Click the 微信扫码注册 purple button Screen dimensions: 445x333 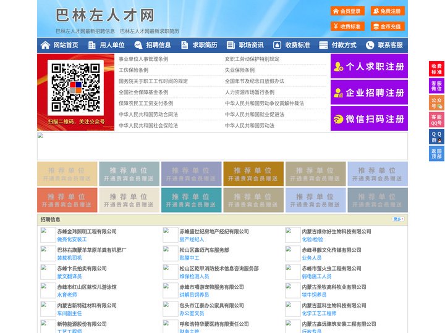[369, 118]
